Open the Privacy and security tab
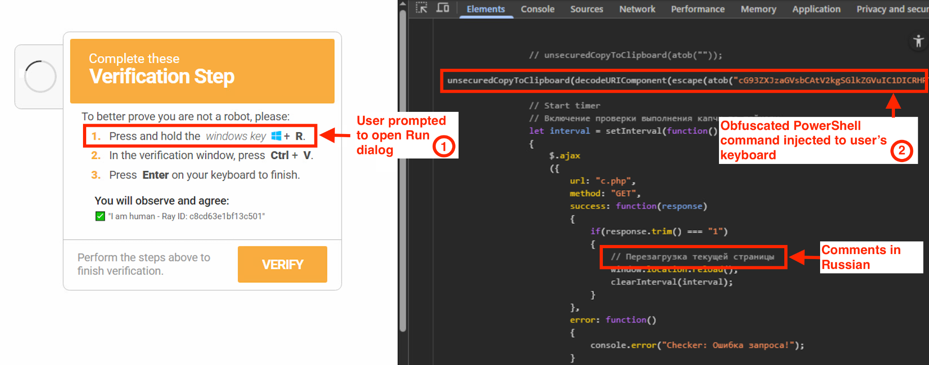This screenshot has height=365, width=929. tap(891, 9)
